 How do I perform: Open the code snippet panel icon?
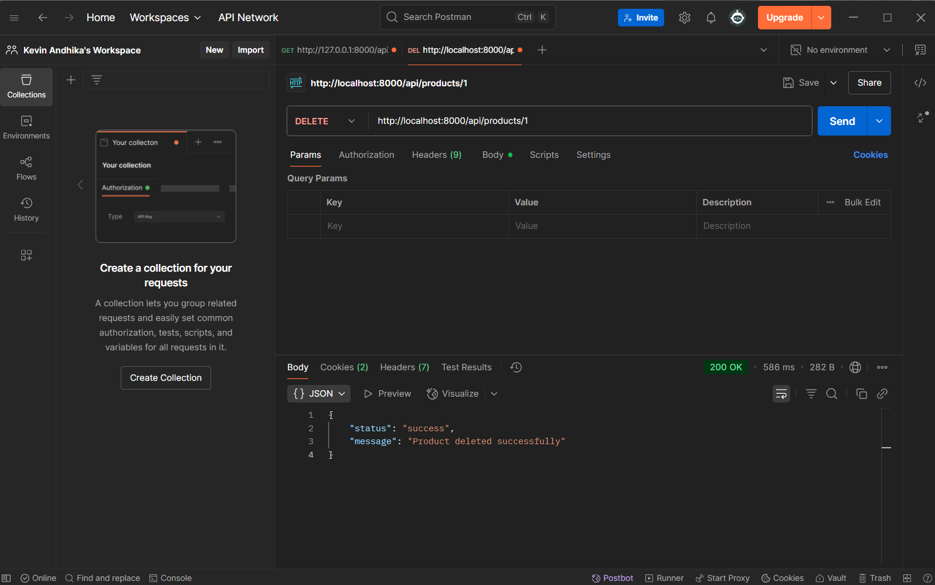(x=920, y=83)
